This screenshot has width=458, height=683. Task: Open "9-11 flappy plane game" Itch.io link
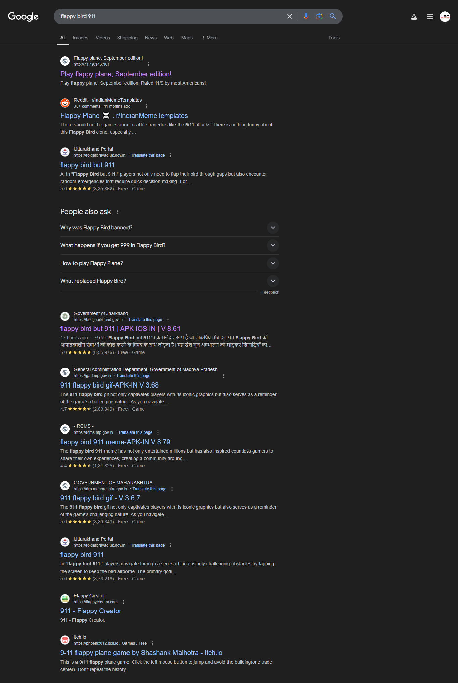[x=141, y=653]
